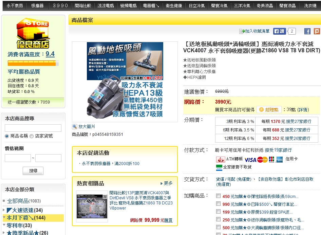
Task: Click the 購買 link in 熱賣相關品
Action: click(x=168, y=220)
